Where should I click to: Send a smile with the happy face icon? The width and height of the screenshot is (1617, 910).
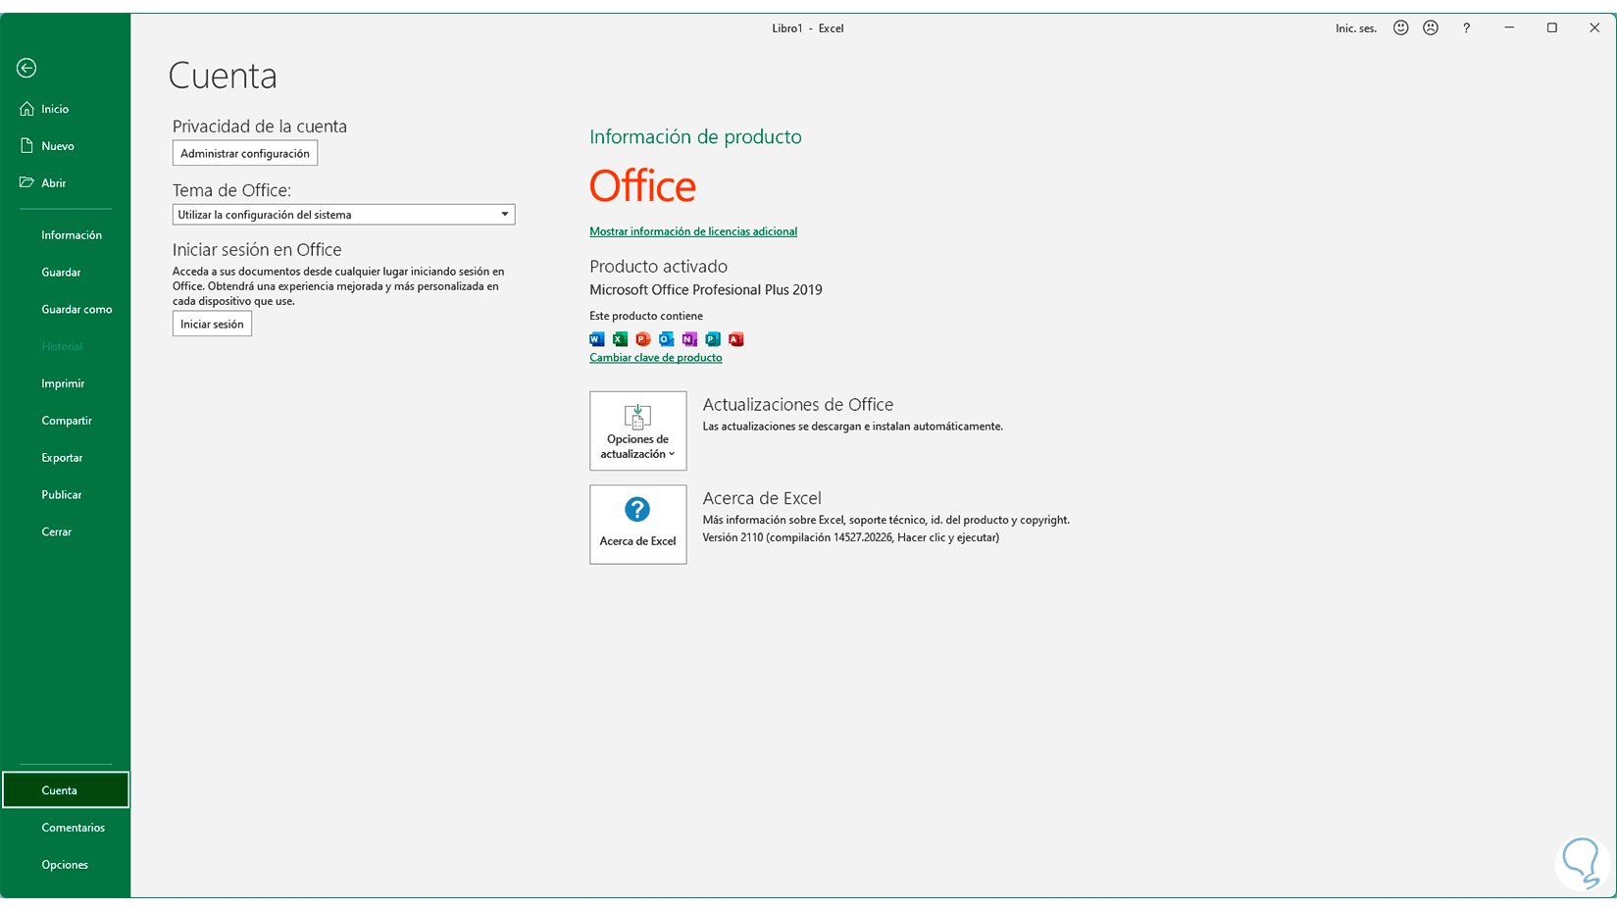(x=1401, y=28)
